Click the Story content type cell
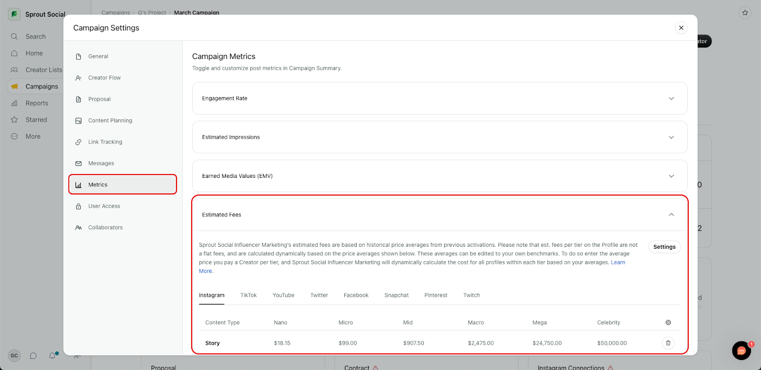The image size is (761, 370). click(213, 343)
